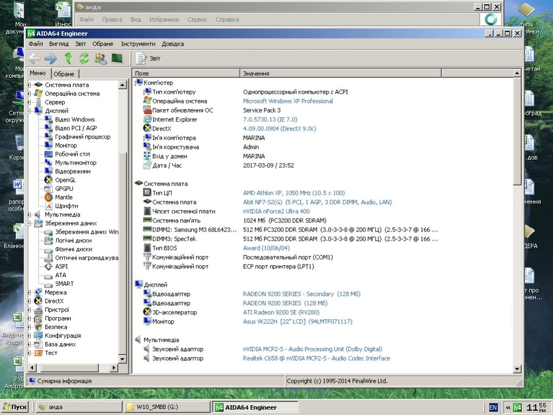This screenshot has width=553, height=415.
Task: Expand the Системна плата tree node
Action: point(29,85)
